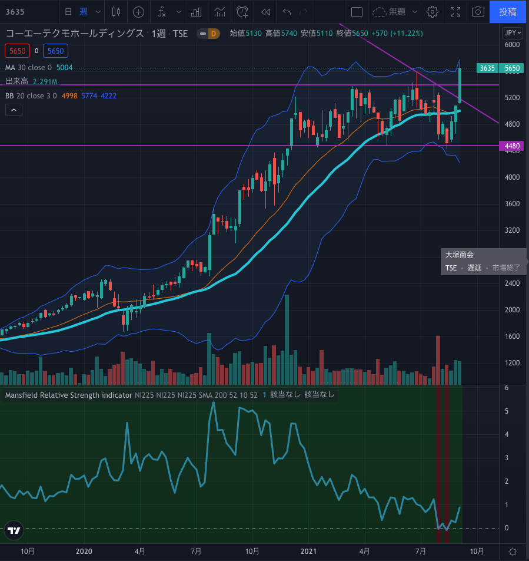Open the candlestick chart style picker
This screenshot has height=561, width=529.
click(x=116, y=12)
